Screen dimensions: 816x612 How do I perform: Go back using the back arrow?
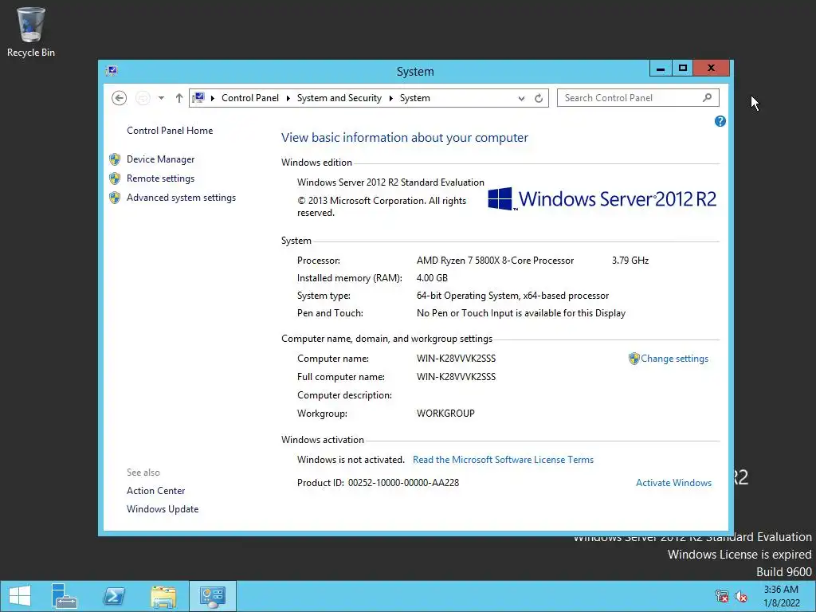pyautogui.click(x=120, y=98)
